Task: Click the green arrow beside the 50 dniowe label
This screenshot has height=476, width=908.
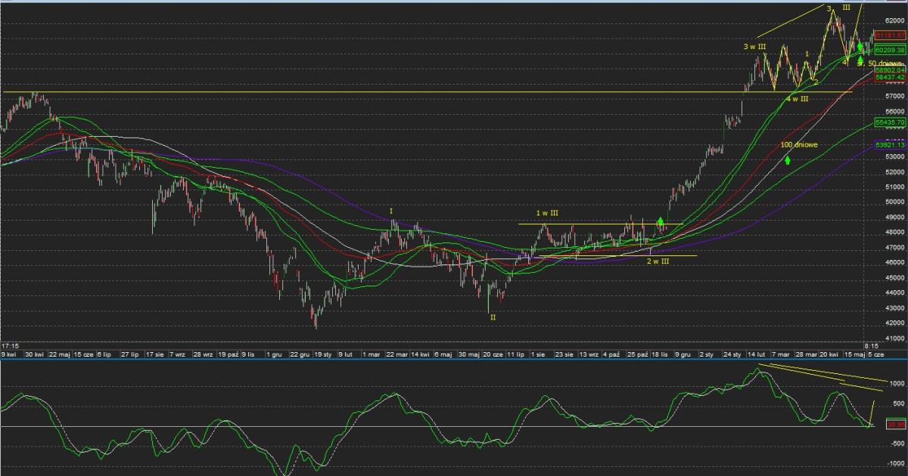Action: (861, 60)
